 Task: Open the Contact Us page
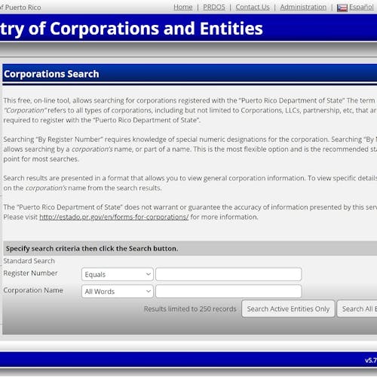[253, 7]
